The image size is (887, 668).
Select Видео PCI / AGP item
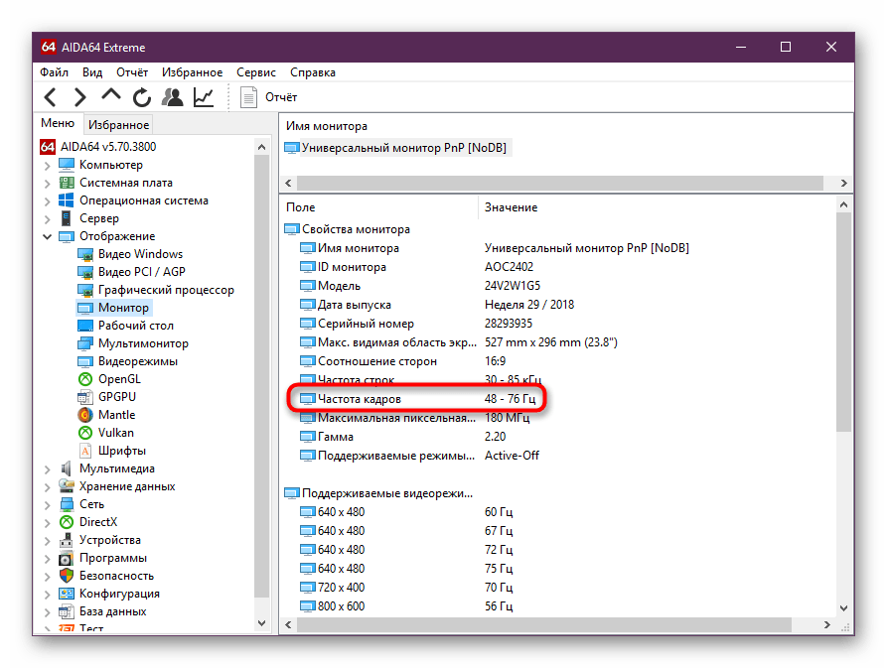141,272
